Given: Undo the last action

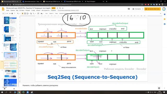Looking at the screenshot, I should [7, 14].
